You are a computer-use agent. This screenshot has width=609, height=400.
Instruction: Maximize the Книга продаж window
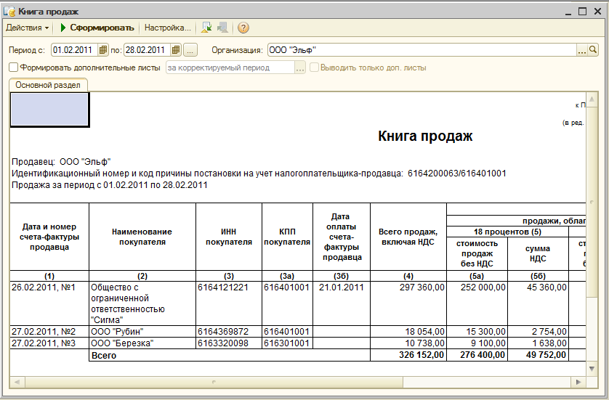583,12
